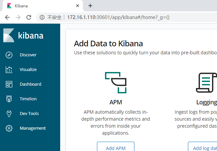This screenshot has height=151, width=217.
Task: Close the Kibana browser tab
Action: click(x=78, y=6)
